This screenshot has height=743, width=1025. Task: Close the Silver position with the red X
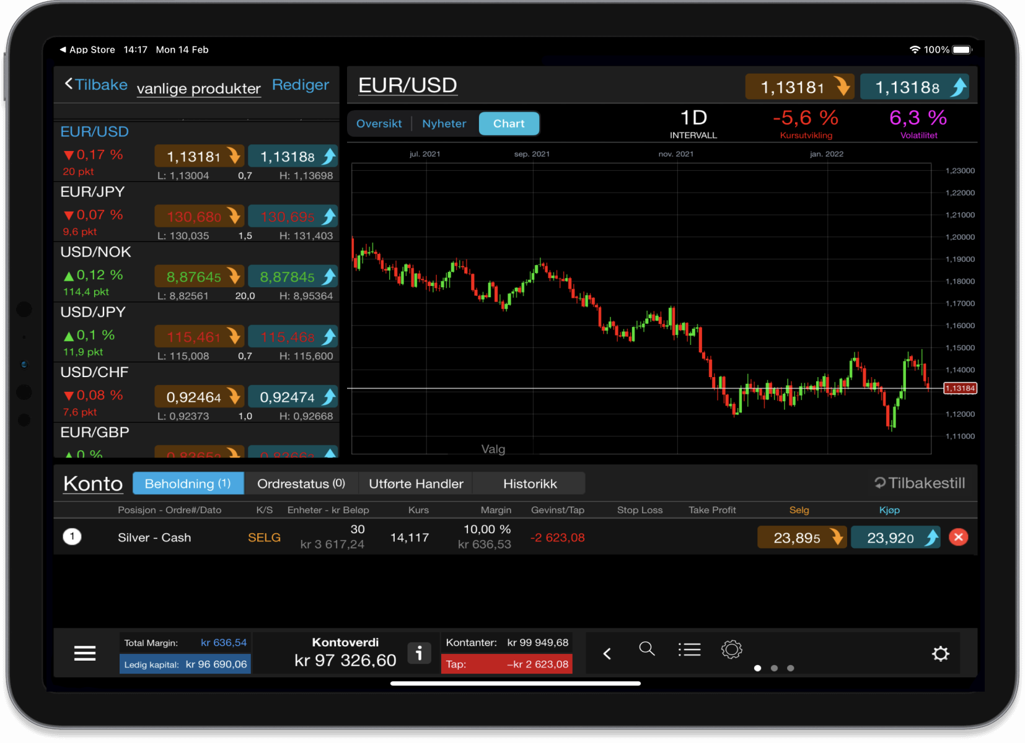[958, 537]
